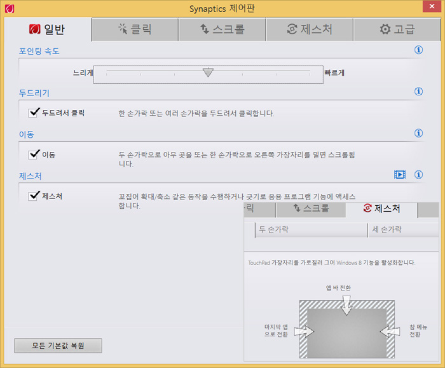Uncheck the 이동 scrolling checkbox
The height and width of the screenshot is (368, 445).
(34, 154)
